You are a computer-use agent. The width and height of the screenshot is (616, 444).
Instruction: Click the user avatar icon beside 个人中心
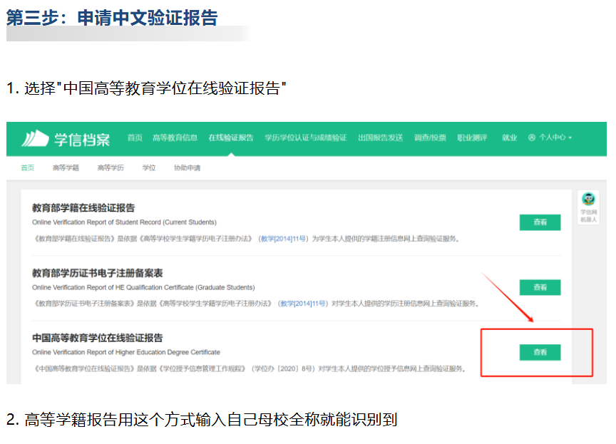(531, 138)
